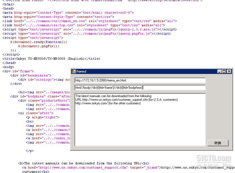Click the 'http://www.onkyo.com/ (for the other customers)' result line
The width and height of the screenshot is (235, 173).
coord(108,103)
